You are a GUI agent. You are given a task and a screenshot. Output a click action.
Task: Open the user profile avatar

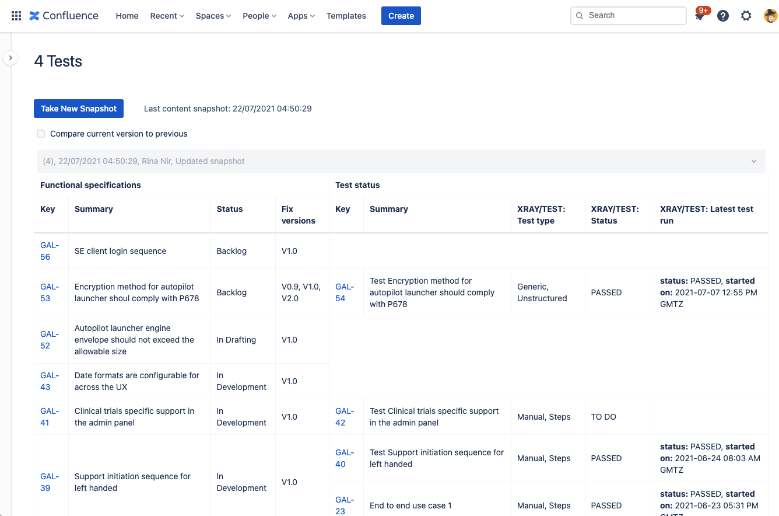pos(770,16)
